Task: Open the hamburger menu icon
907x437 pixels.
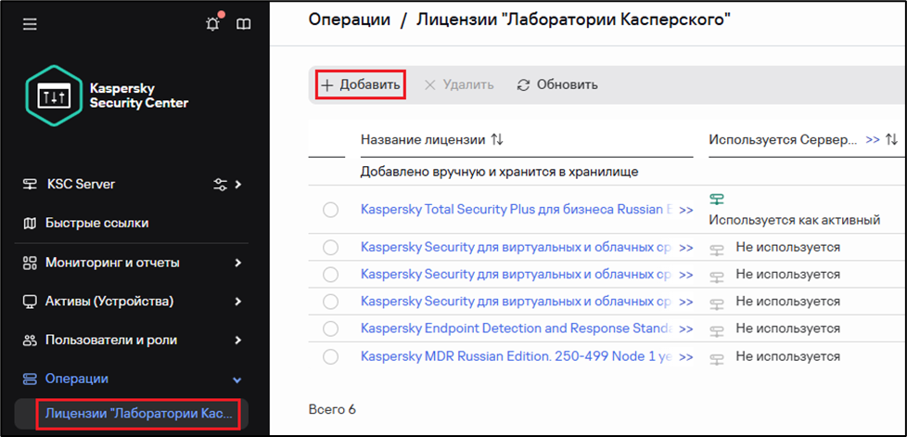Action: tap(30, 24)
